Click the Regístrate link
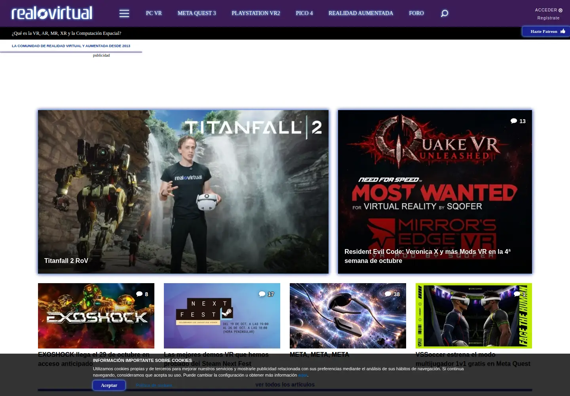Screen dimensions: 570x396 pyautogui.click(x=548, y=18)
